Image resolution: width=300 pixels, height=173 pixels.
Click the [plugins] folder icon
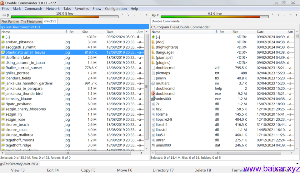(153, 63)
